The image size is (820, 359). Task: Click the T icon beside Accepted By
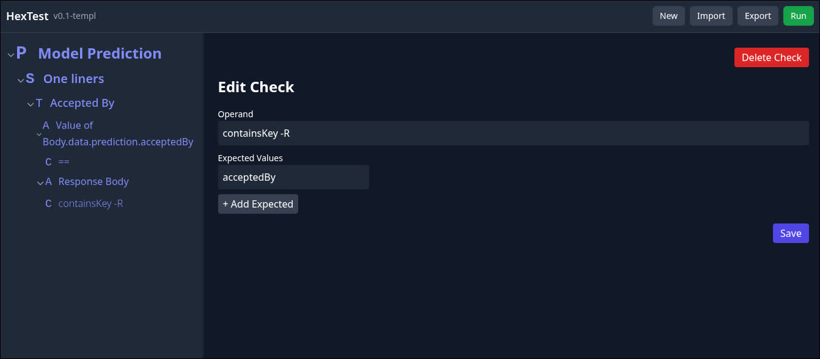tap(40, 103)
